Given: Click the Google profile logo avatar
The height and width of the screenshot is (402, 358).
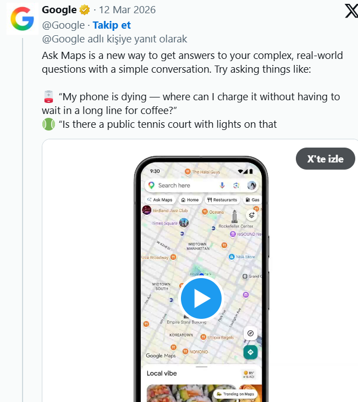Looking at the screenshot, I should click(22, 19).
